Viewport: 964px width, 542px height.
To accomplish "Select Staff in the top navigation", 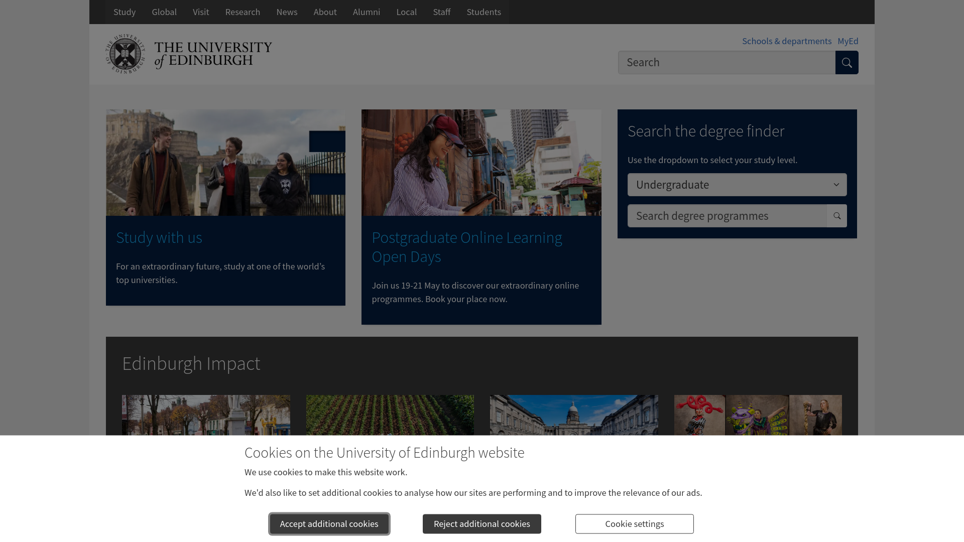I will click(442, 12).
